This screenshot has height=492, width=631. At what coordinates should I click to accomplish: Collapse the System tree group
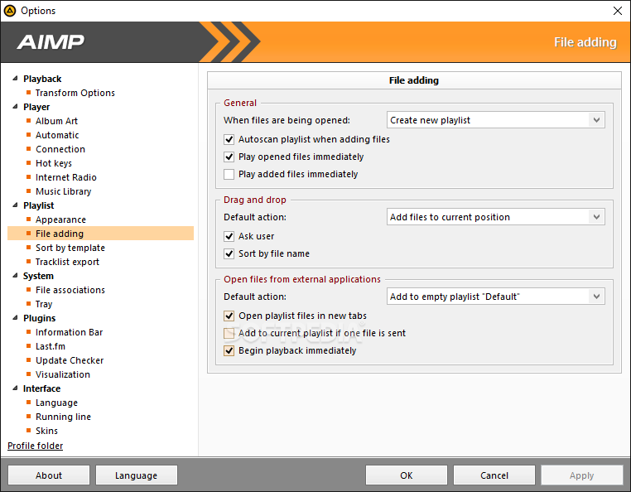pos(15,276)
